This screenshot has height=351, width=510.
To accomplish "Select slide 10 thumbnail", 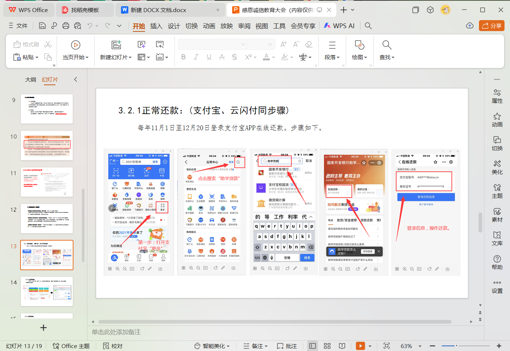I will [47, 145].
